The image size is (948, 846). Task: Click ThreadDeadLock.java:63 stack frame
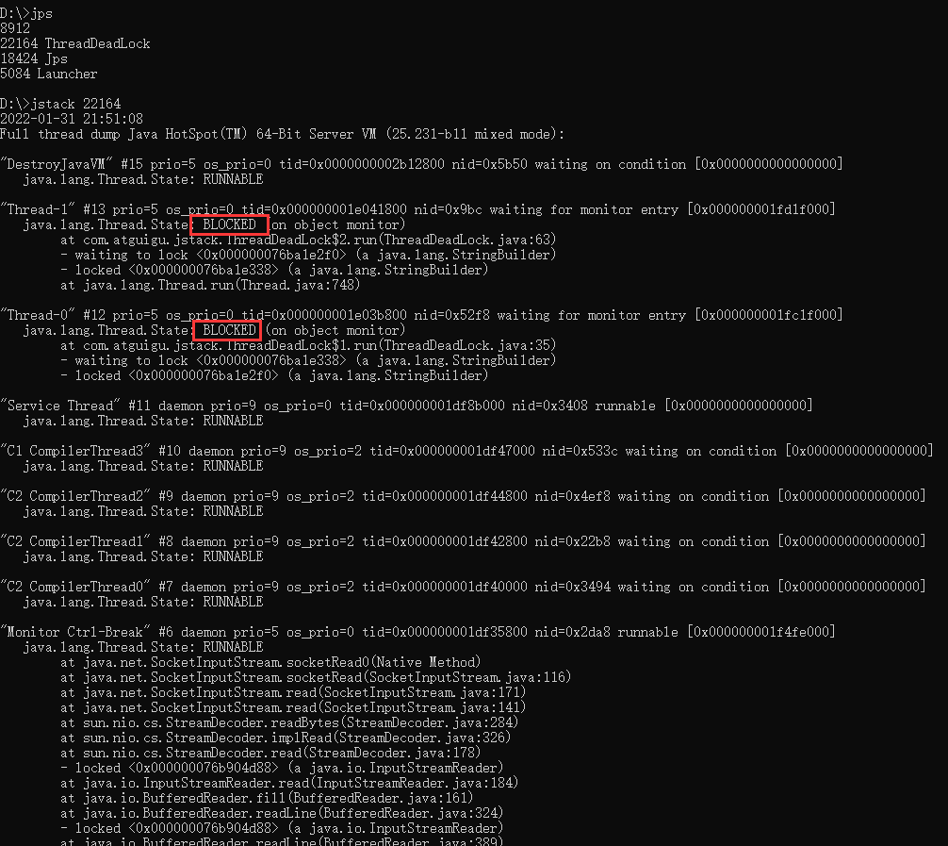point(308,240)
